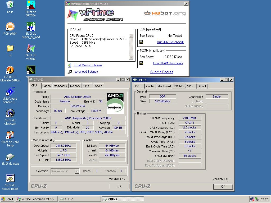
Task: Click the Memory Size 512 MBytes field
Action: pyautogui.click(x=162, y=101)
